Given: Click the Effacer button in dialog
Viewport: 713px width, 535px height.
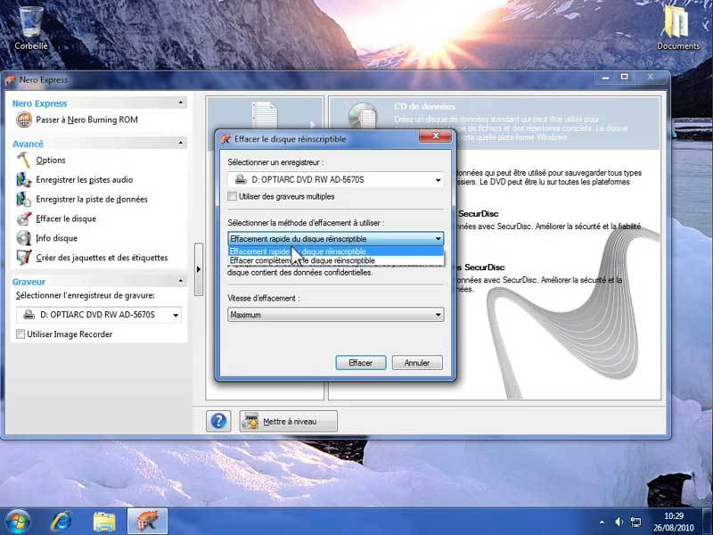Looking at the screenshot, I should click(361, 363).
